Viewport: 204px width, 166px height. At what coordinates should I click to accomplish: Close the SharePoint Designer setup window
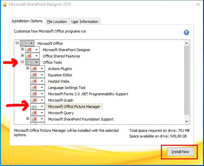tap(198, 4)
